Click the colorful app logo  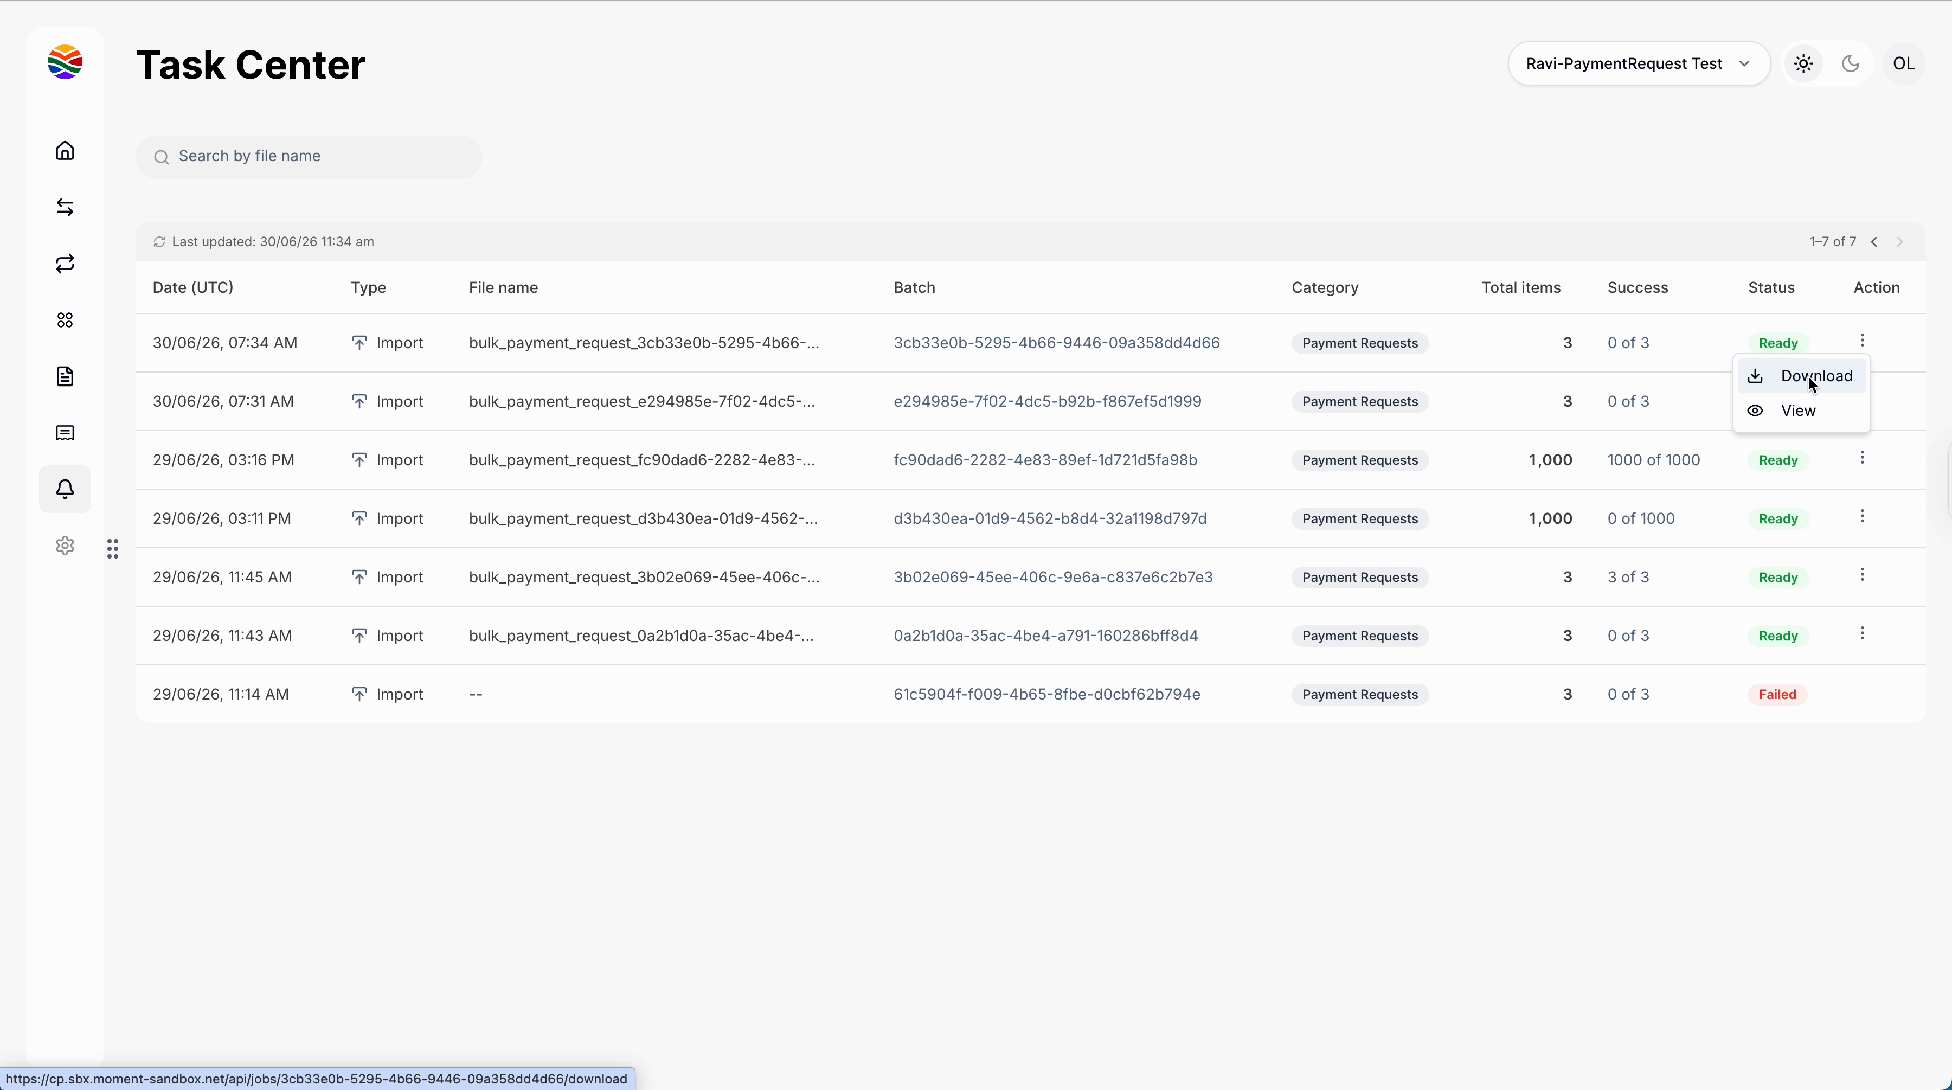pos(65,62)
